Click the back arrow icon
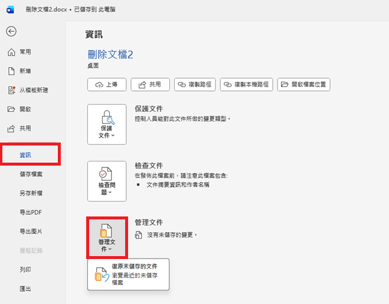 tap(11, 32)
